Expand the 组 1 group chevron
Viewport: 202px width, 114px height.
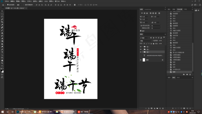[x=143, y=47]
